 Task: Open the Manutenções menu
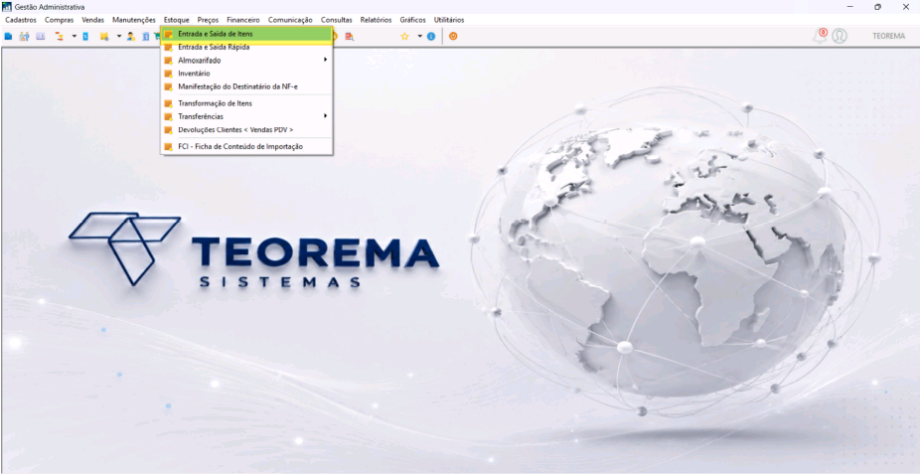134,20
